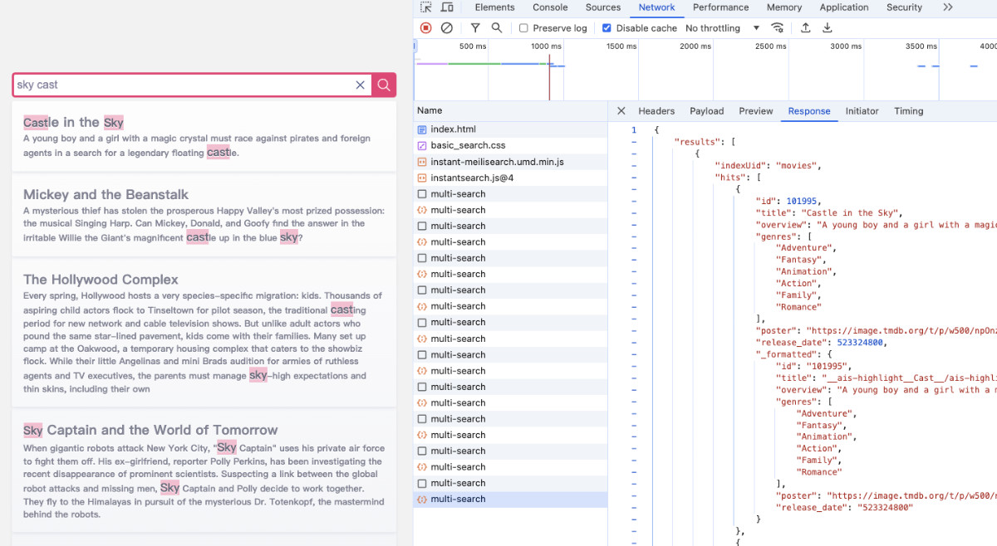Open the No throttling dropdown
This screenshot has height=546, width=997.
tap(722, 28)
